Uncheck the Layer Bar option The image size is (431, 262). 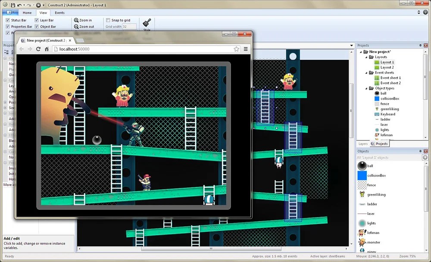click(36, 20)
